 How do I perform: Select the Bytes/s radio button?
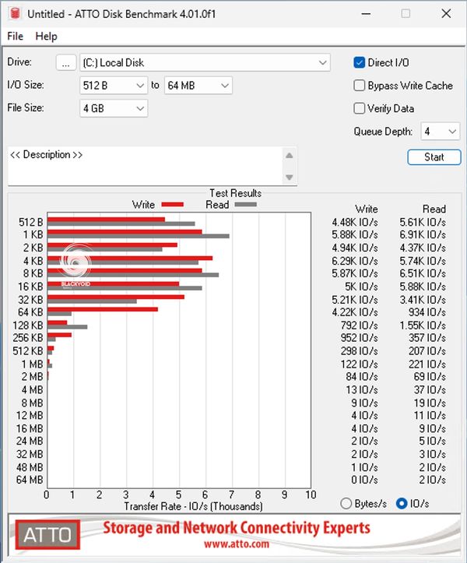[347, 503]
